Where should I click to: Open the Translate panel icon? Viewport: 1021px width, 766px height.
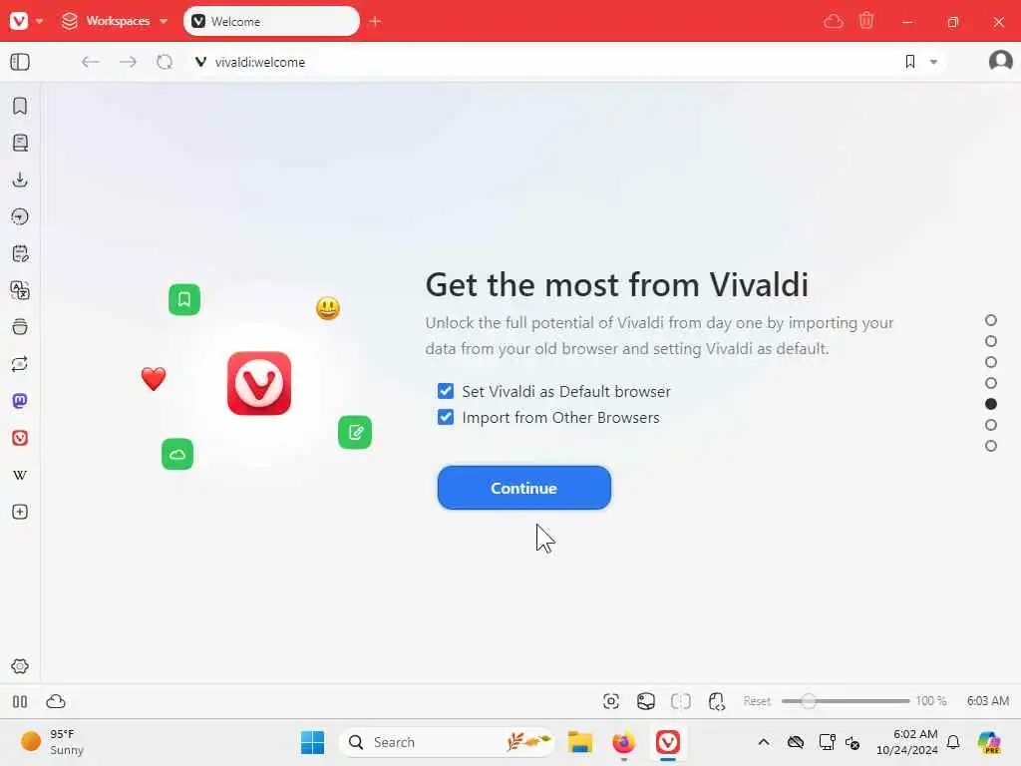click(x=20, y=290)
